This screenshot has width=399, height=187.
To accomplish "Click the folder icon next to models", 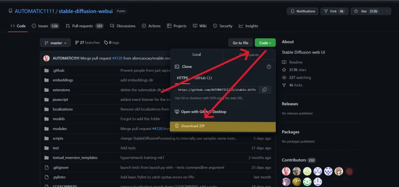I will click(x=46, y=119).
